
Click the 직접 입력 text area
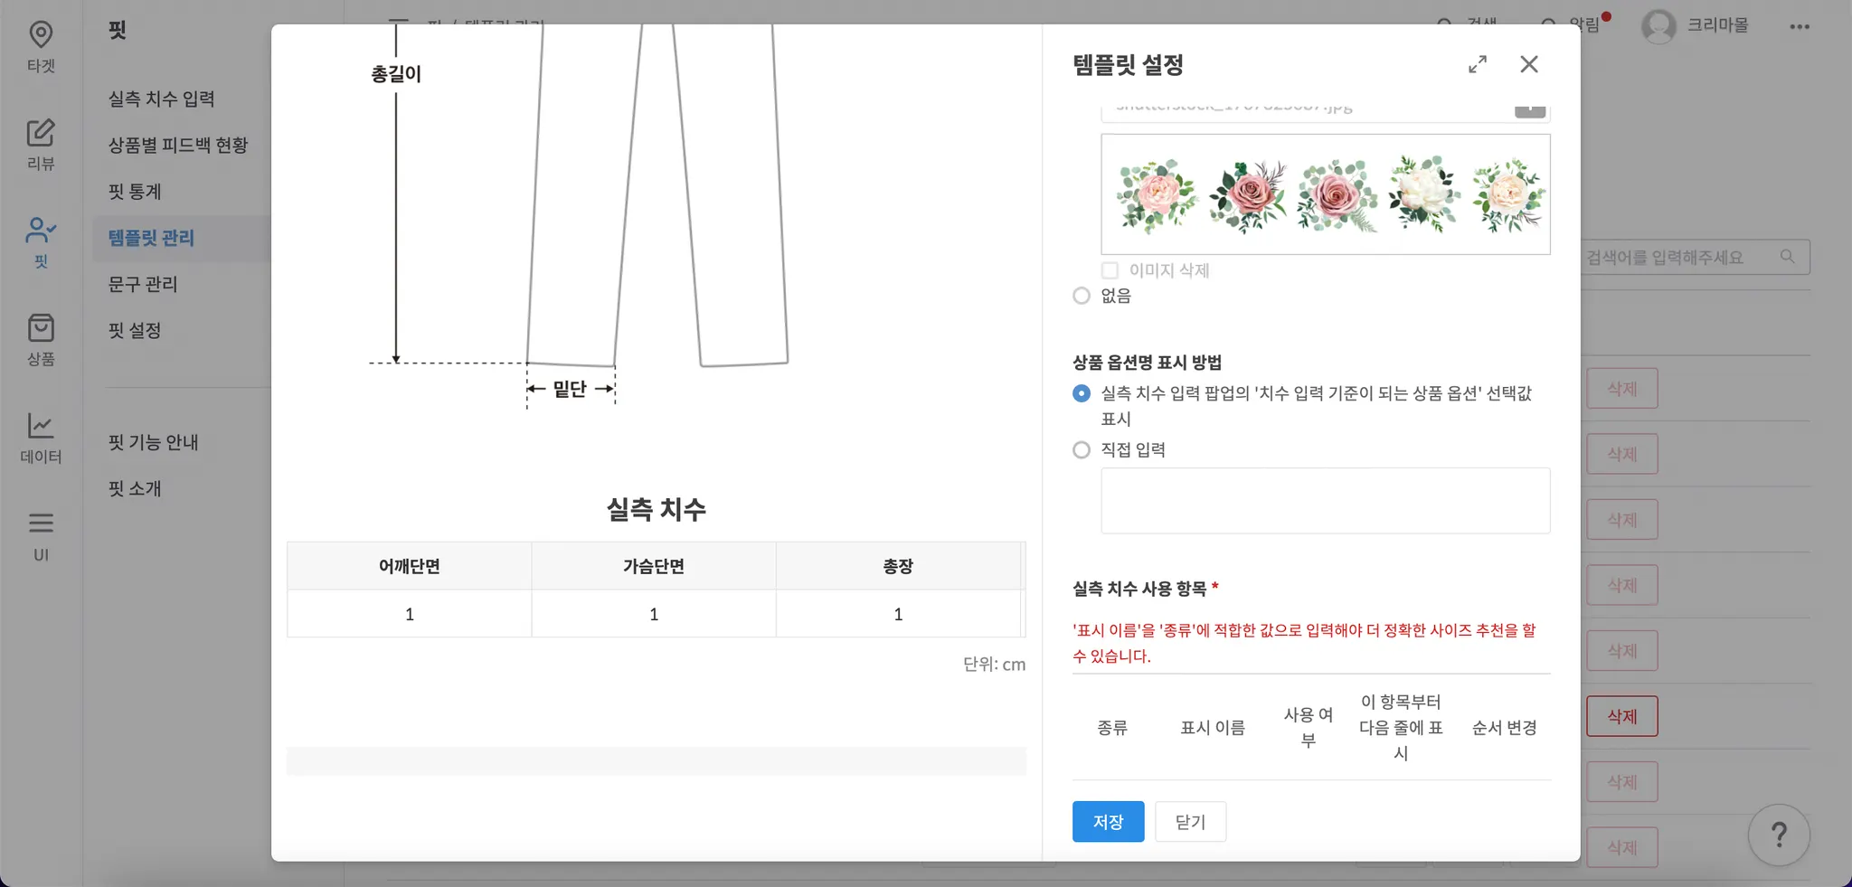tap(1325, 500)
